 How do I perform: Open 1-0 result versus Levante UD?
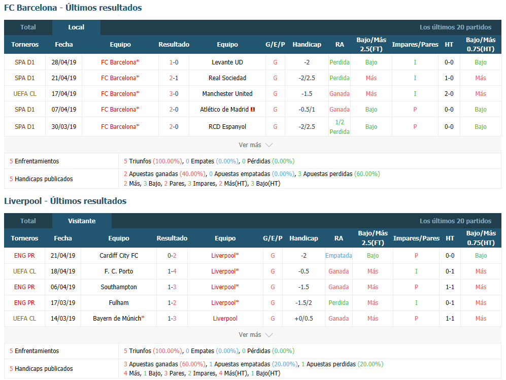(174, 62)
